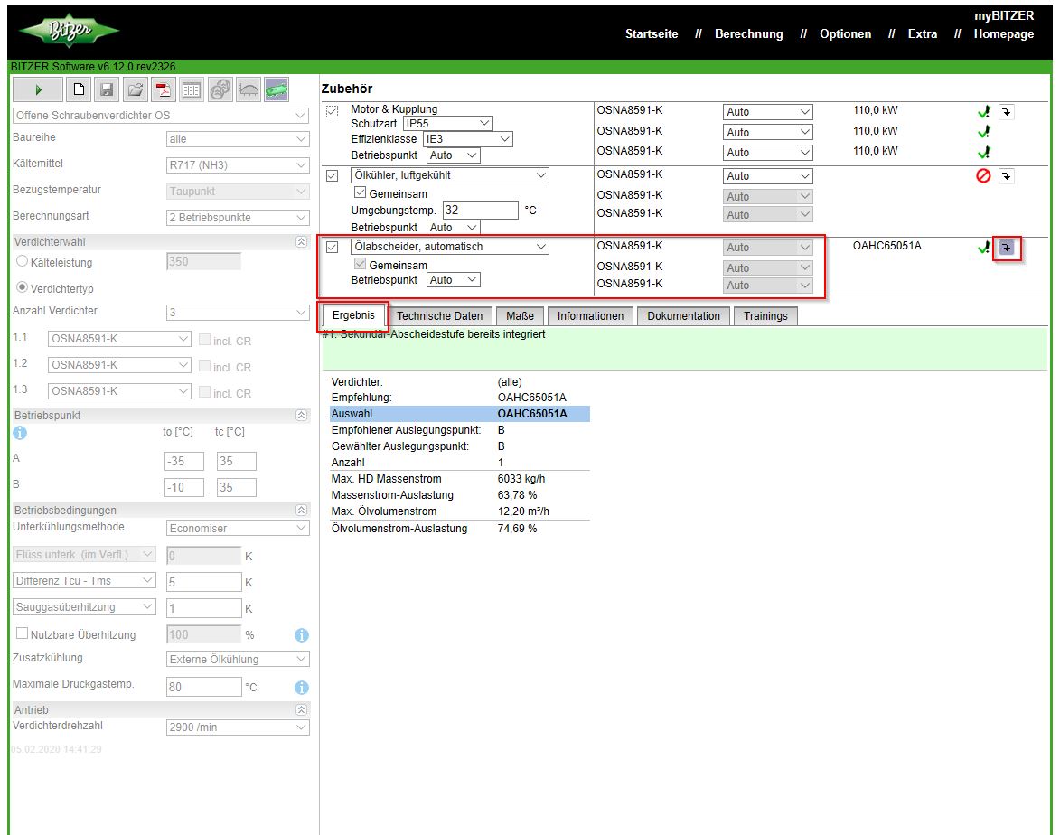The image size is (1060, 835).
Task: Open a project with the folder icon
Action: (135, 89)
